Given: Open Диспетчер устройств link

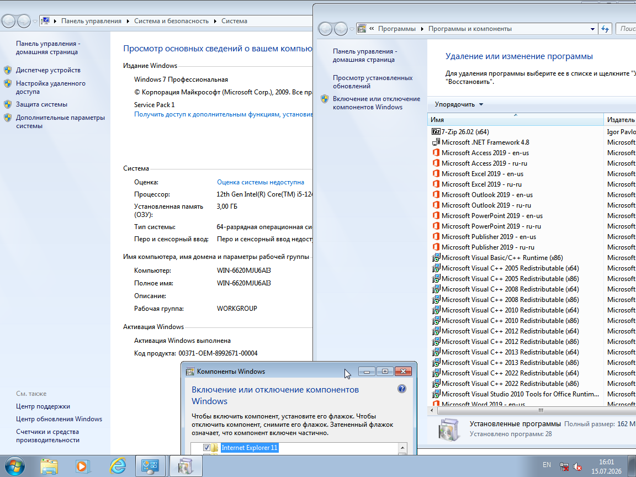Looking at the screenshot, I should pyautogui.click(x=48, y=70).
